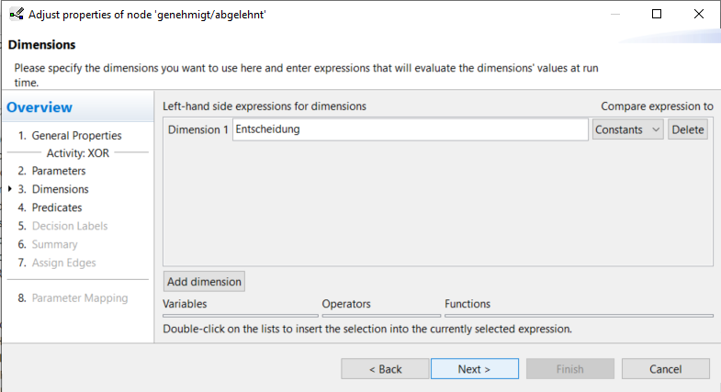Open the Constants comparison dropdown
The height and width of the screenshot is (392, 721).
(x=628, y=130)
